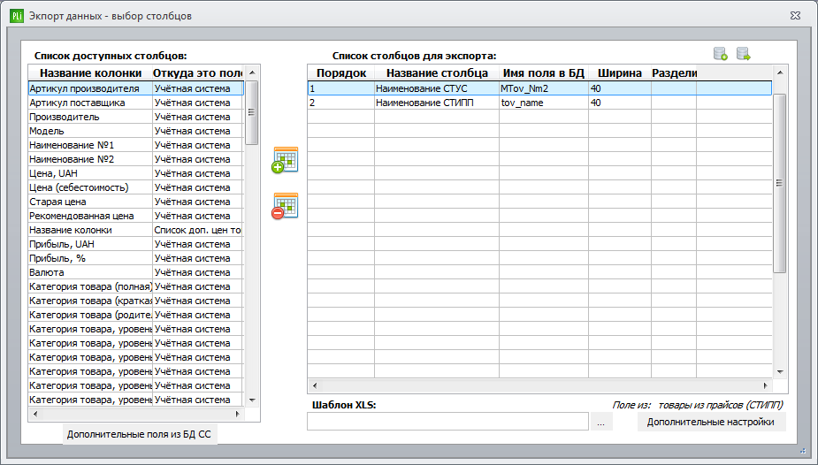Click the 'tov_name' field name cell
Image resolution: width=818 pixels, height=465 pixels.
pos(544,103)
